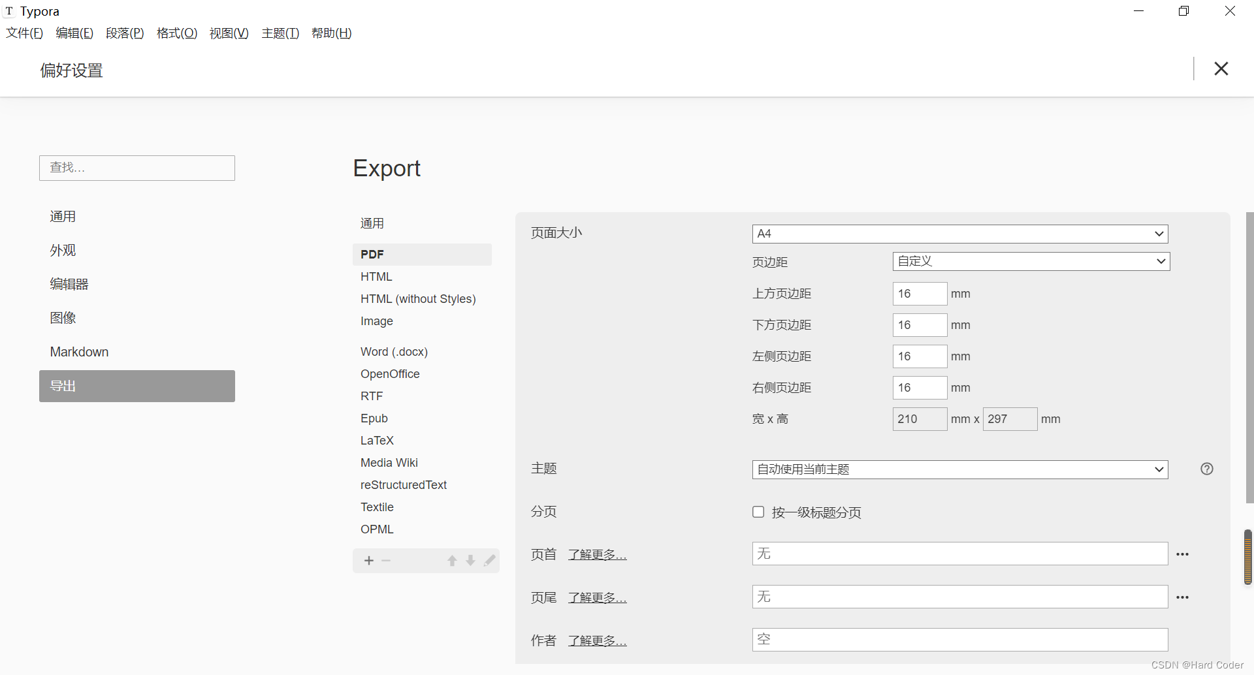The height and width of the screenshot is (675, 1254).
Task: Open the theme help question mark
Action: (x=1207, y=469)
